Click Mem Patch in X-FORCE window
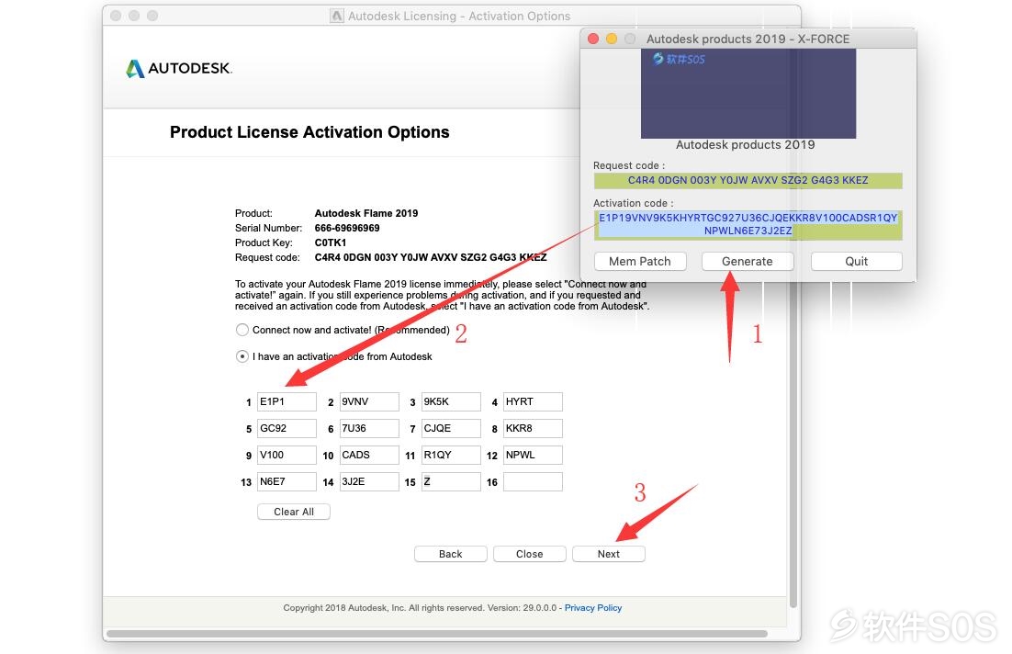Viewport: 1012px width, 654px height. [x=639, y=262]
